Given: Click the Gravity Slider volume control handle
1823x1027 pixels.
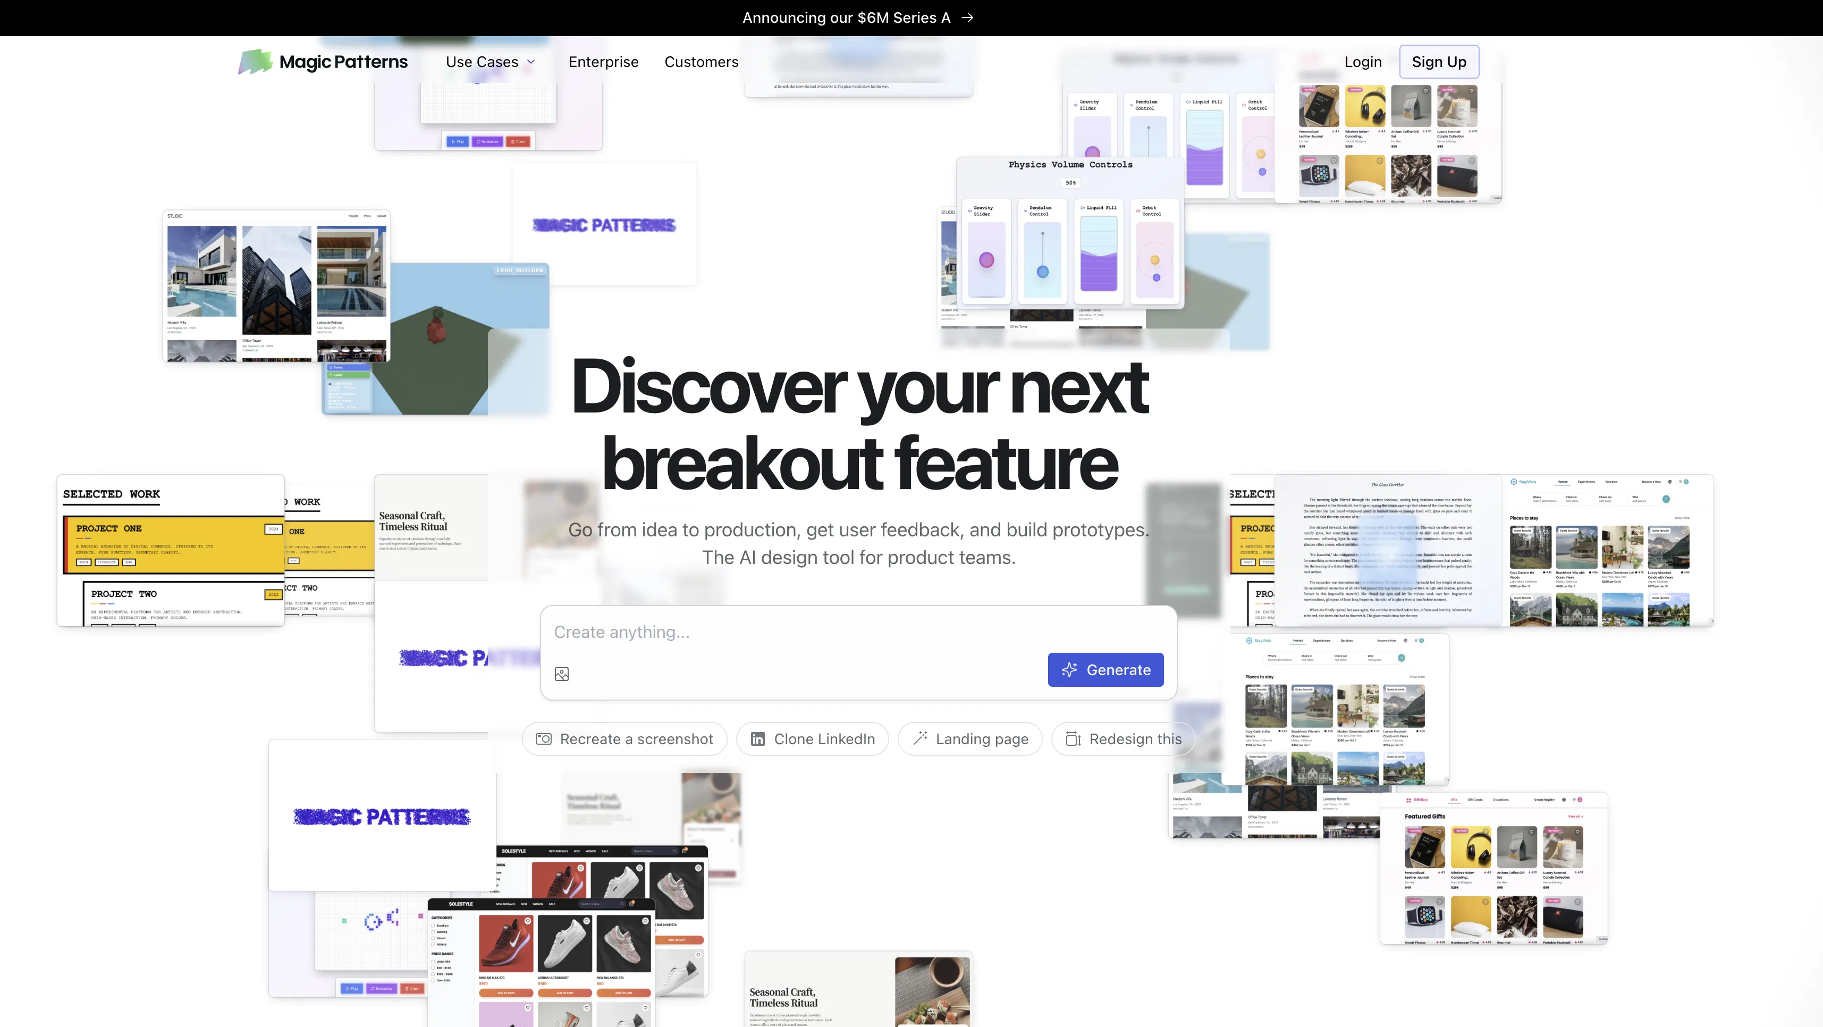Looking at the screenshot, I should 987,261.
